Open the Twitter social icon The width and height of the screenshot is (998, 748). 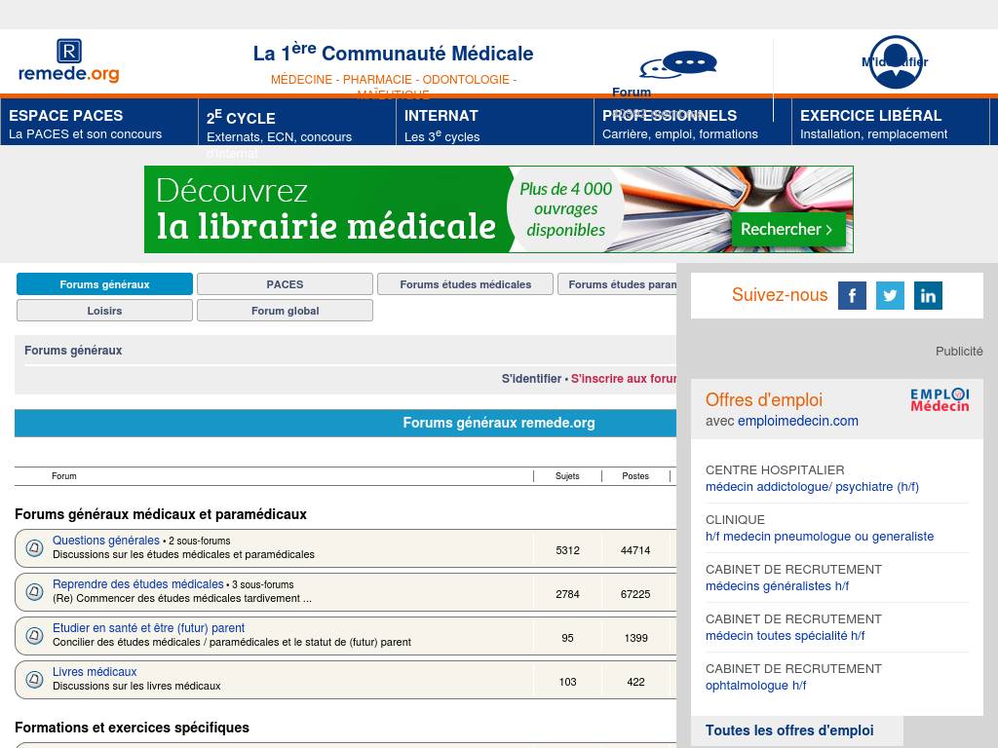pyautogui.click(x=890, y=295)
